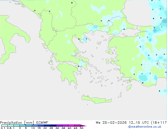
Task: Pick the 15–20 mm legend color swatch
Action: [41, 126]
